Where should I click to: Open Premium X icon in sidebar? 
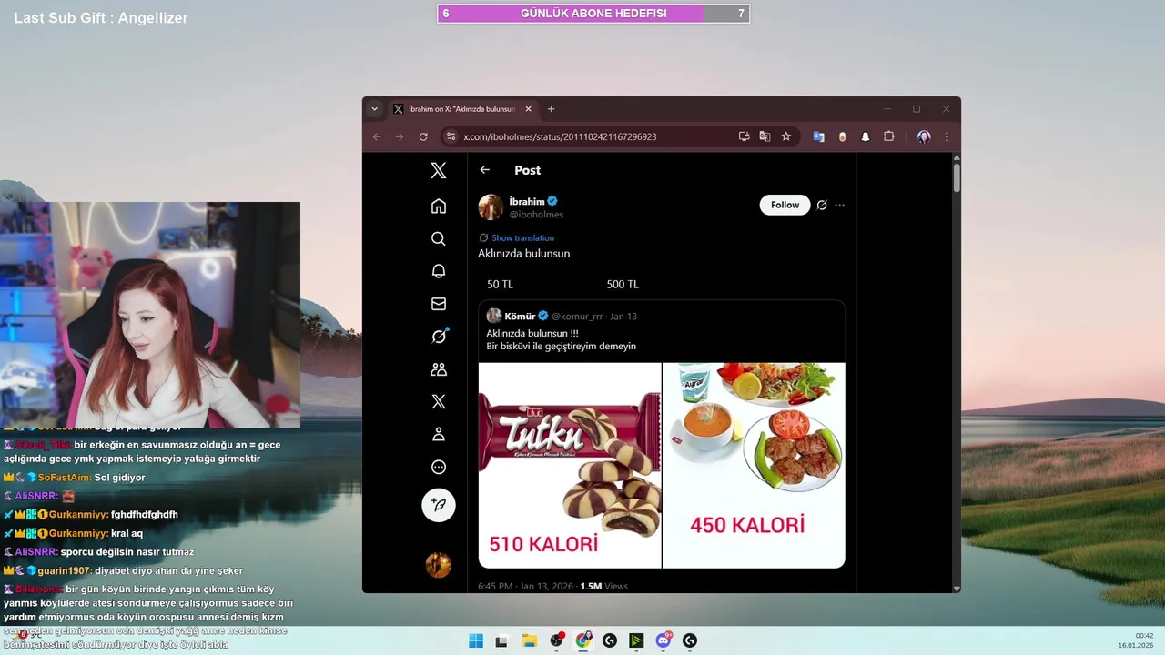(439, 401)
